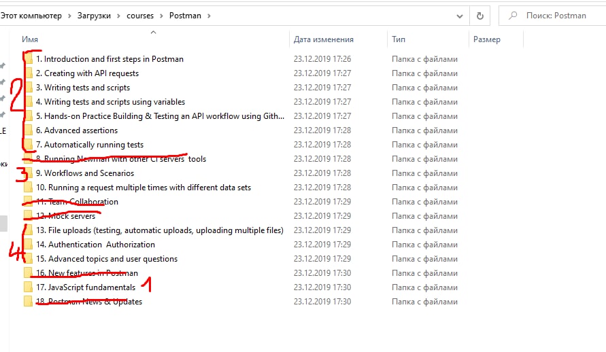Navigate to courses folder in breadcrumb
The height and width of the screenshot is (352, 606).
pos(140,16)
